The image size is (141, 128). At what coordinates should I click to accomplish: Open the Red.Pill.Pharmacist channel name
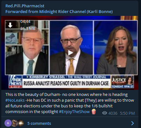(x=25, y=6)
